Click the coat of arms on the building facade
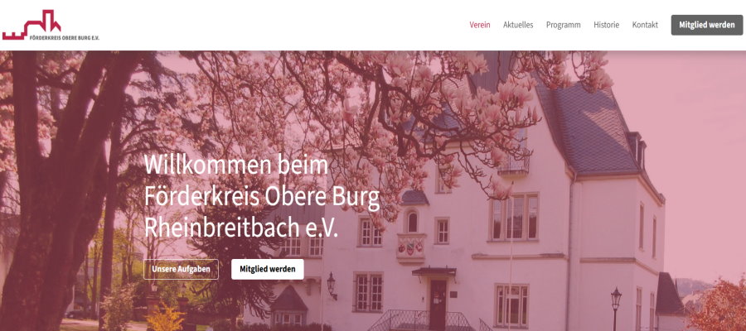The image size is (746, 331). tap(410, 247)
